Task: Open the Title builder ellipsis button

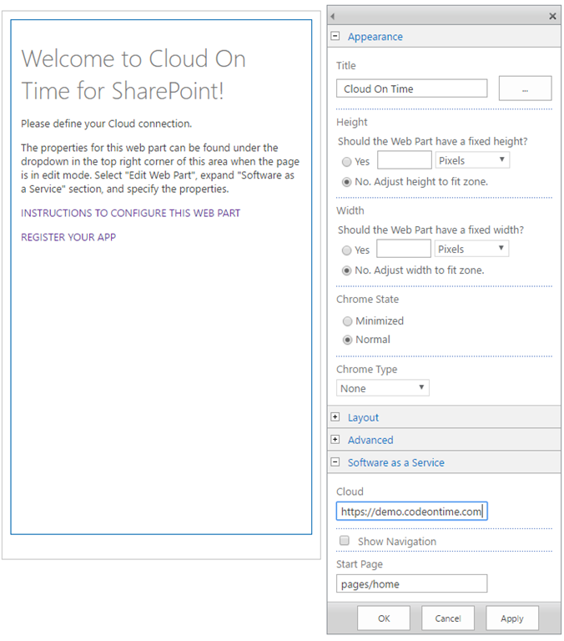Action: 525,88
